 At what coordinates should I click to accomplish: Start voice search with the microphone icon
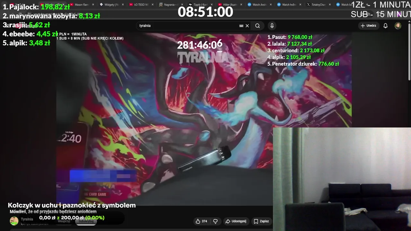(x=272, y=26)
